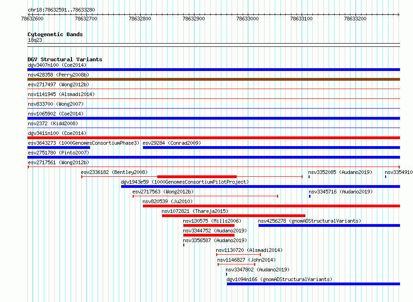Select the dgv1943e59 (1000GenomesConsortiumPilotProject) label
413x302 pixels.
[x=185, y=182]
